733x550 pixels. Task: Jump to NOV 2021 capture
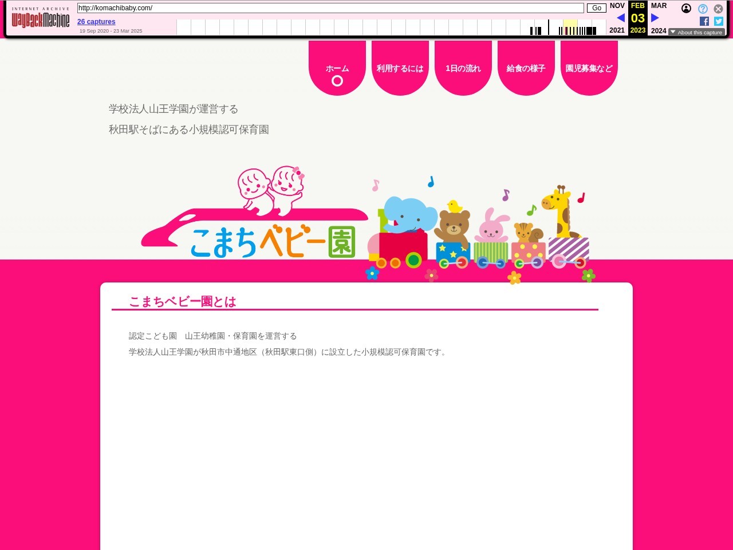click(617, 6)
